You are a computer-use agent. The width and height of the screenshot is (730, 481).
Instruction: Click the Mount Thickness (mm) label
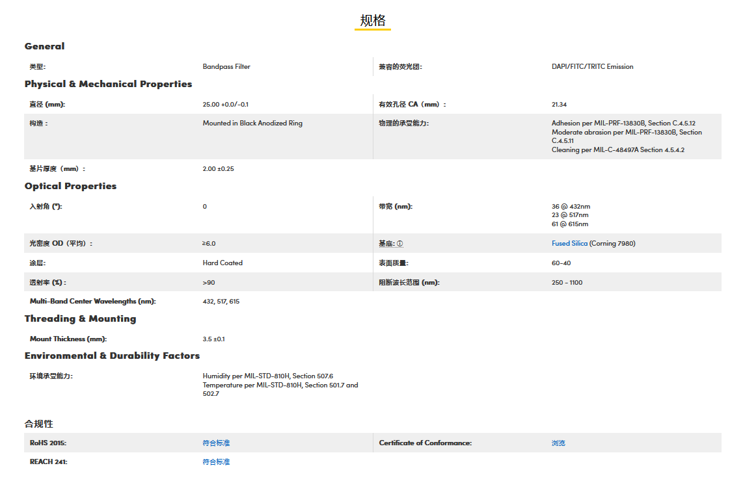[68, 339]
